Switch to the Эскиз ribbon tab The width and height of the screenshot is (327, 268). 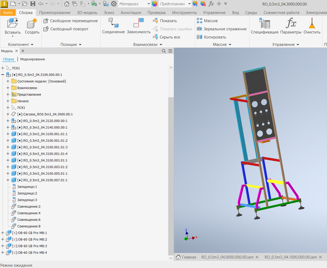(x=109, y=13)
